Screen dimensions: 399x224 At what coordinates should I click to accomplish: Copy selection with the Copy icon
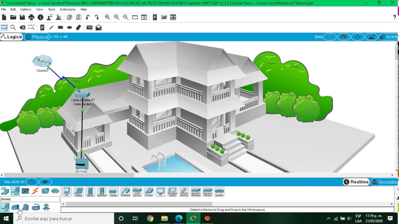[70, 17]
